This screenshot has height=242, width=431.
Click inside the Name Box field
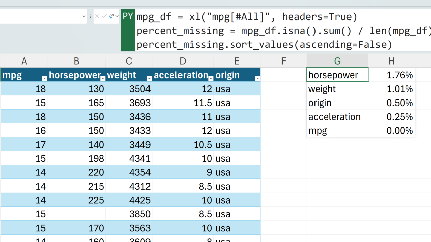[40, 16]
